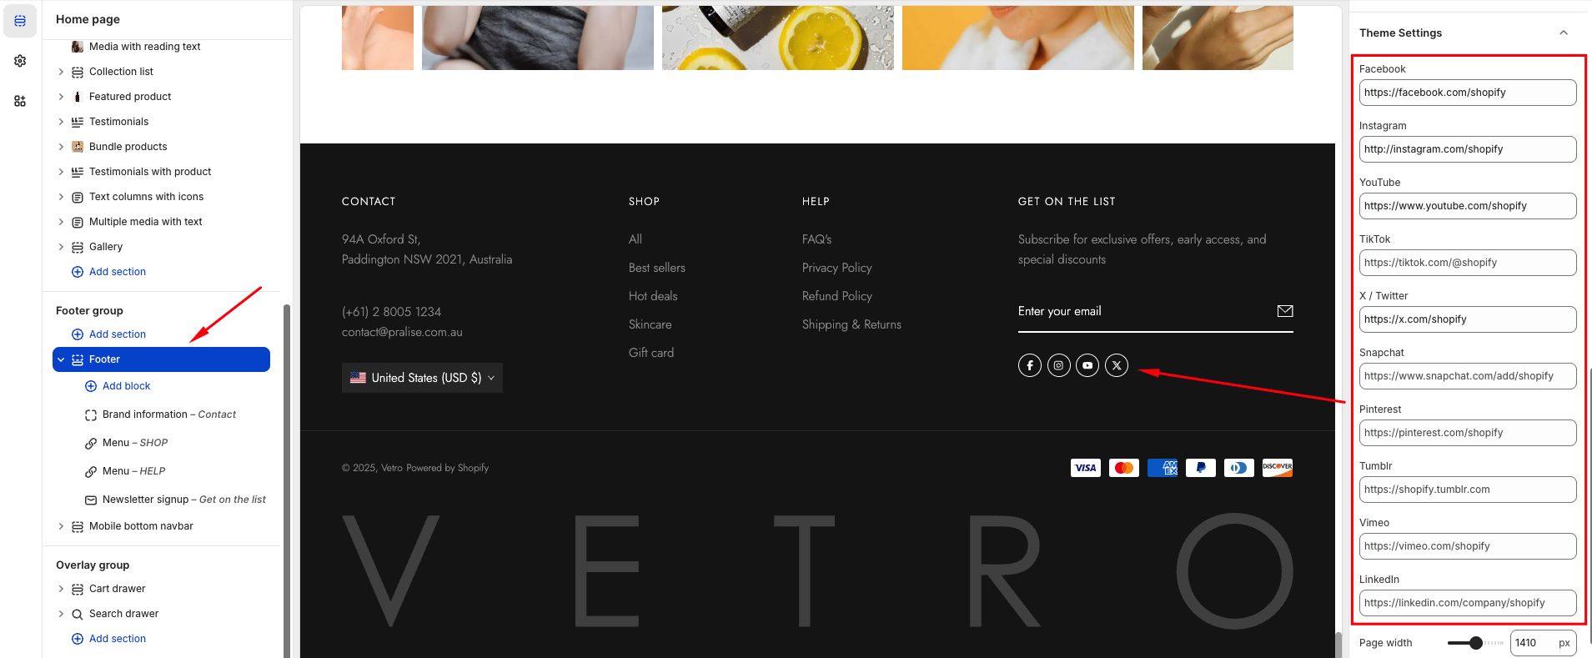
Task: Collapse the Theme Settings panel chevron
Action: coord(1563,33)
